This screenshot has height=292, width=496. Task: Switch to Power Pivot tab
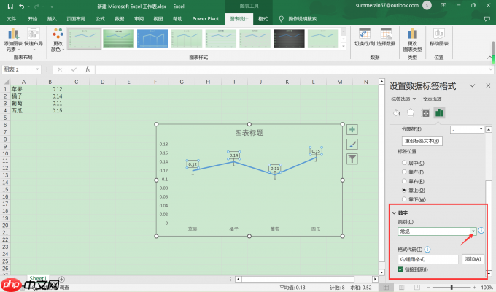point(205,19)
